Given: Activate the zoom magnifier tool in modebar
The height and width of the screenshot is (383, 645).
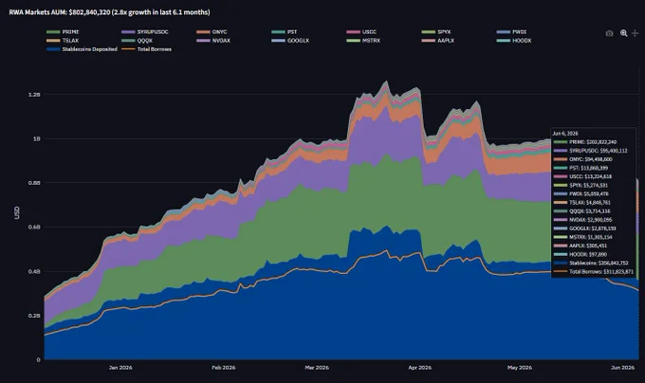Looking at the screenshot, I should [x=623, y=33].
